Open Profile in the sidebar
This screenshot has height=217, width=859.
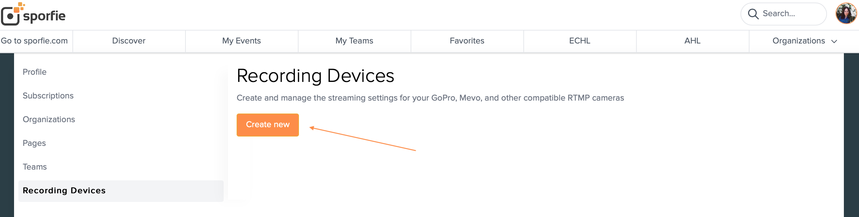click(35, 72)
